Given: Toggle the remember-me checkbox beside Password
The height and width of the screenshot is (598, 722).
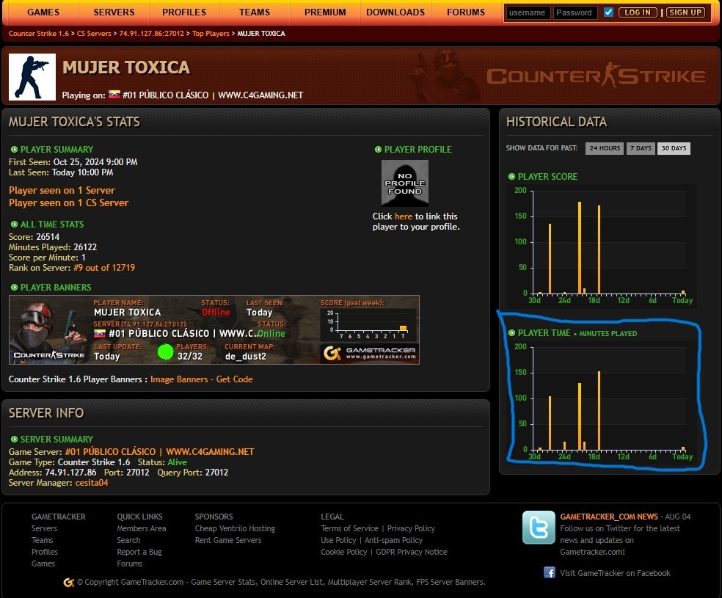Looking at the screenshot, I should pos(608,12).
